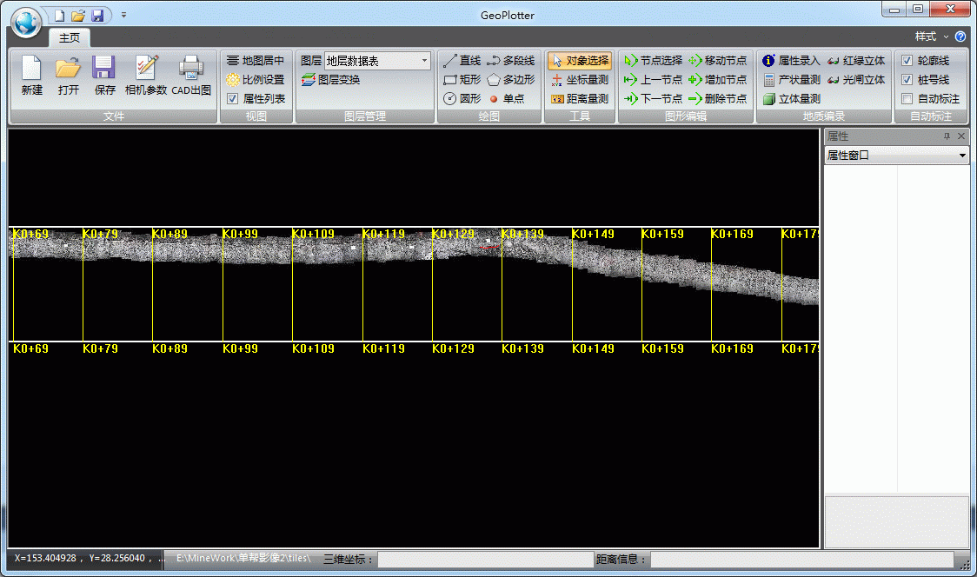Click 增加节点 add node
Screen dimensions: 977x577
pos(718,80)
